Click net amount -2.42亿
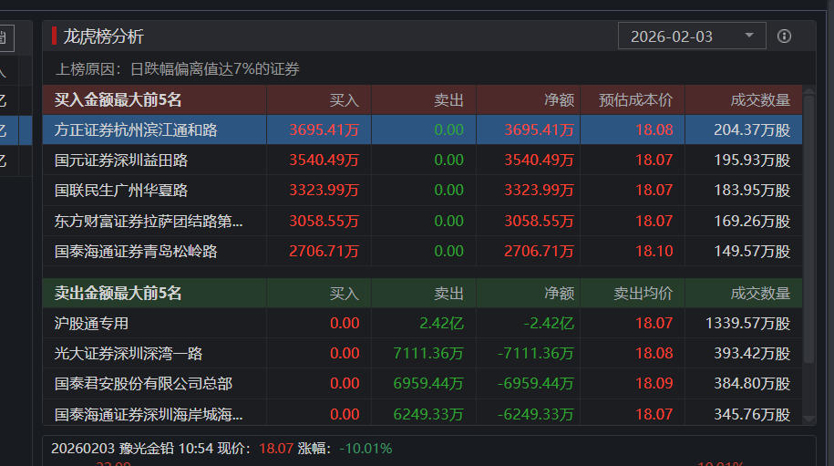This screenshot has height=466, width=834. [x=549, y=323]
